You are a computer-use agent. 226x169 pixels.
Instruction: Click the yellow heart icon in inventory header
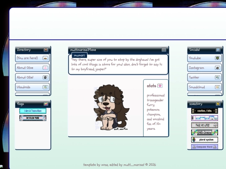[x=218, y=104]
